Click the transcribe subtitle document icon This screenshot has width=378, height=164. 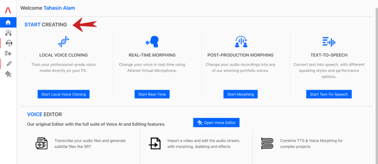[x=41, y=143]
